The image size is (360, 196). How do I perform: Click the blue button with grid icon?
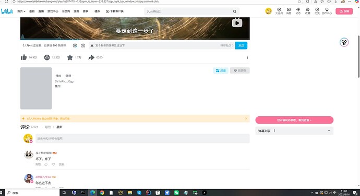[221, 70]
